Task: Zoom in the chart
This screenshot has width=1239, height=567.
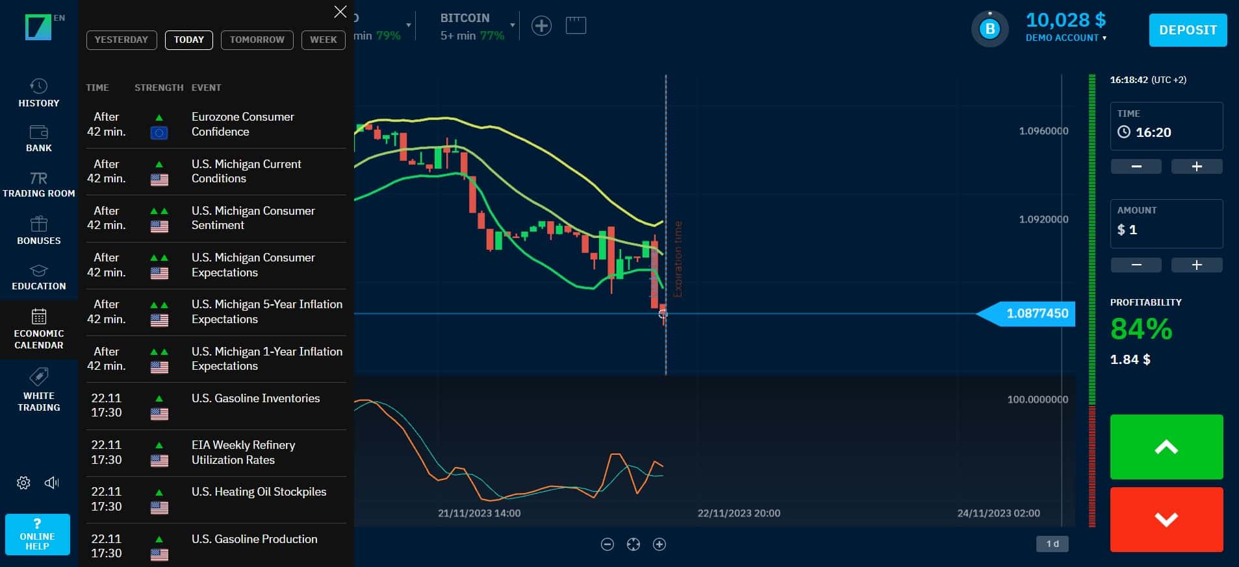Action: pos(659,544)
